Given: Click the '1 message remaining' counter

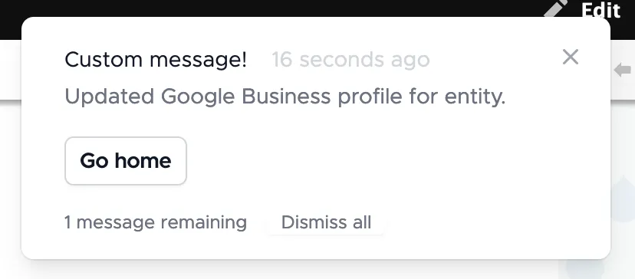Looking at the screenshot, I should 156,222.
